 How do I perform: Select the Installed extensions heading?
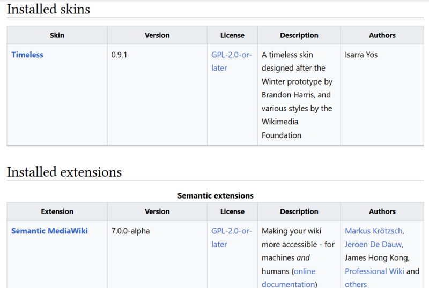64,172
